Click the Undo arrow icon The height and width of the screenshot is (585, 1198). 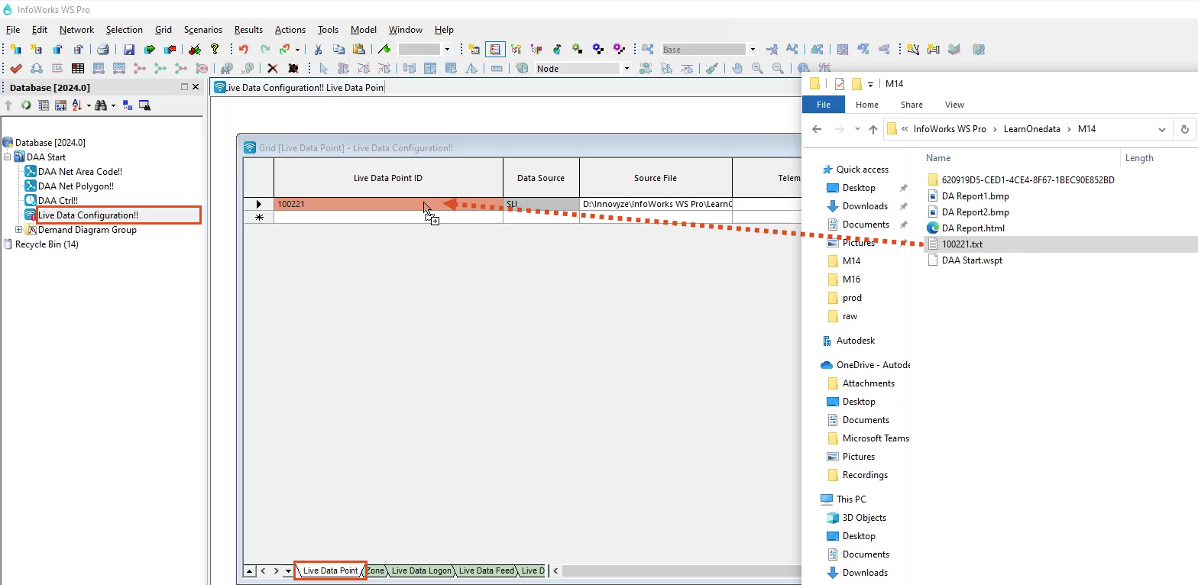point(244,50)
